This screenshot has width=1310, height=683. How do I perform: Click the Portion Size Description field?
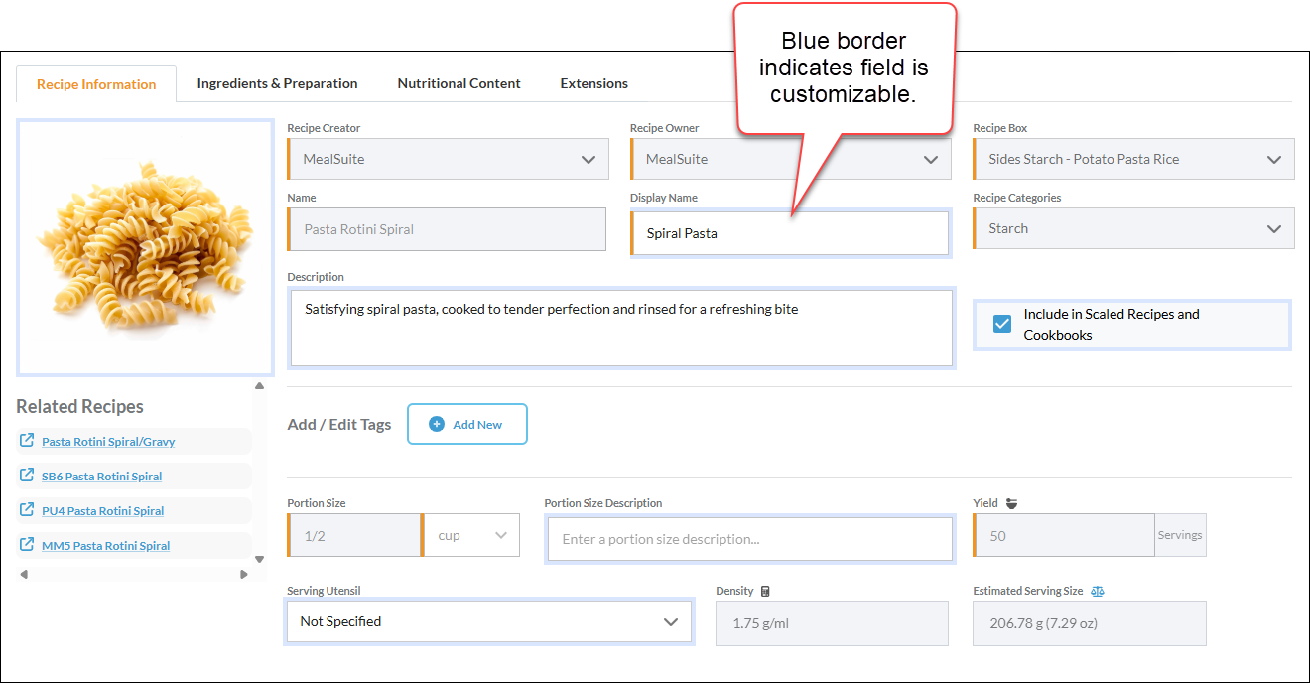(x=750, y=539)
